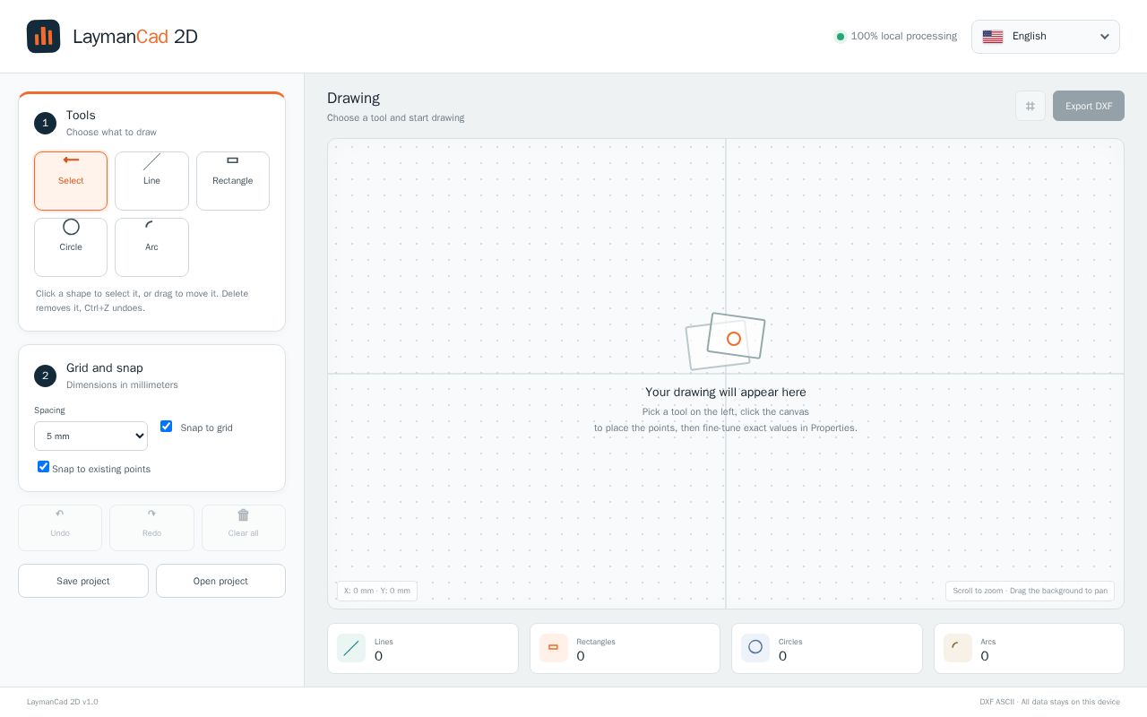Click the empty drawing placeholder illustration
Viewport: 1147px width, 717px height.
coord(726,341)
